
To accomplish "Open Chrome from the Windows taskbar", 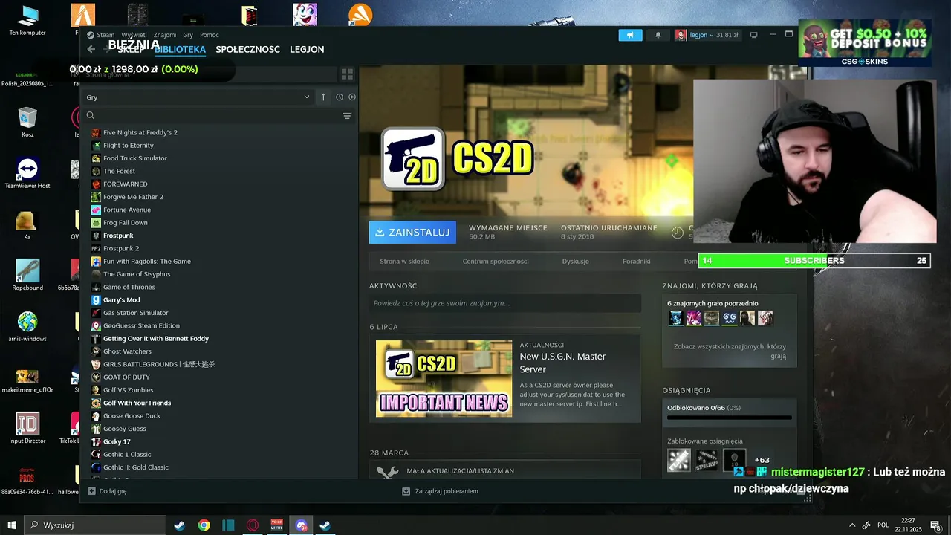I will (x=204, y=525).
